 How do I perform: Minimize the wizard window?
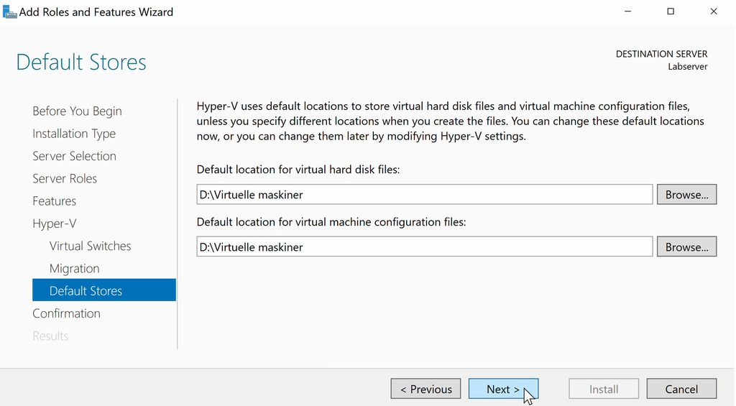click(x=627, y=11)
